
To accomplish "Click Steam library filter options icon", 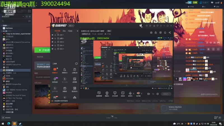I will click(x=29, y=21).
